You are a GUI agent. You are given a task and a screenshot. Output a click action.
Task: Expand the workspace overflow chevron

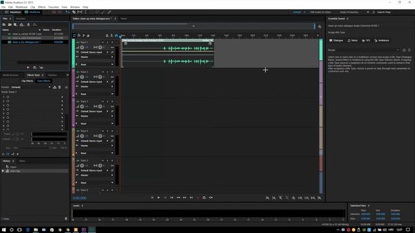point(368,12)
